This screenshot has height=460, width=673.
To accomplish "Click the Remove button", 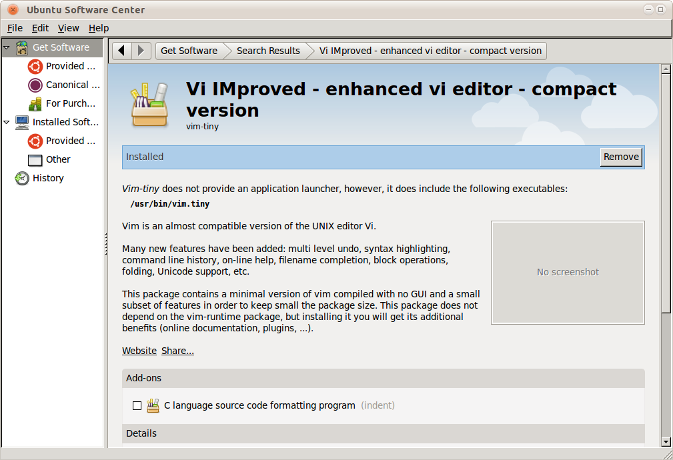I will (621, 157).
